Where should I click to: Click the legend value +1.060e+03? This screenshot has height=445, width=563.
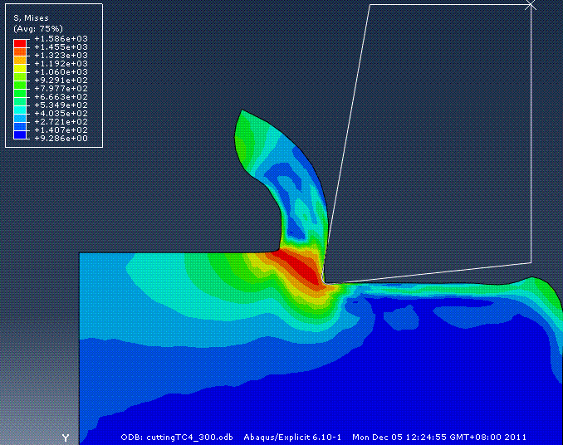(x=61, y=71)
